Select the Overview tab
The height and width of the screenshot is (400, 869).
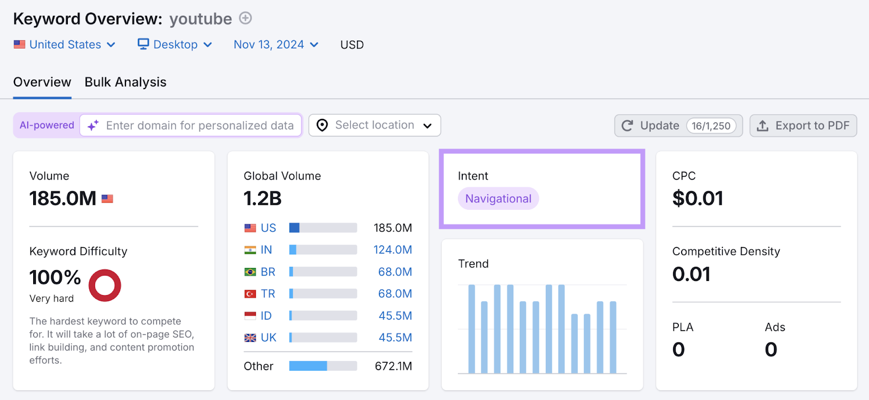(42, 82)
